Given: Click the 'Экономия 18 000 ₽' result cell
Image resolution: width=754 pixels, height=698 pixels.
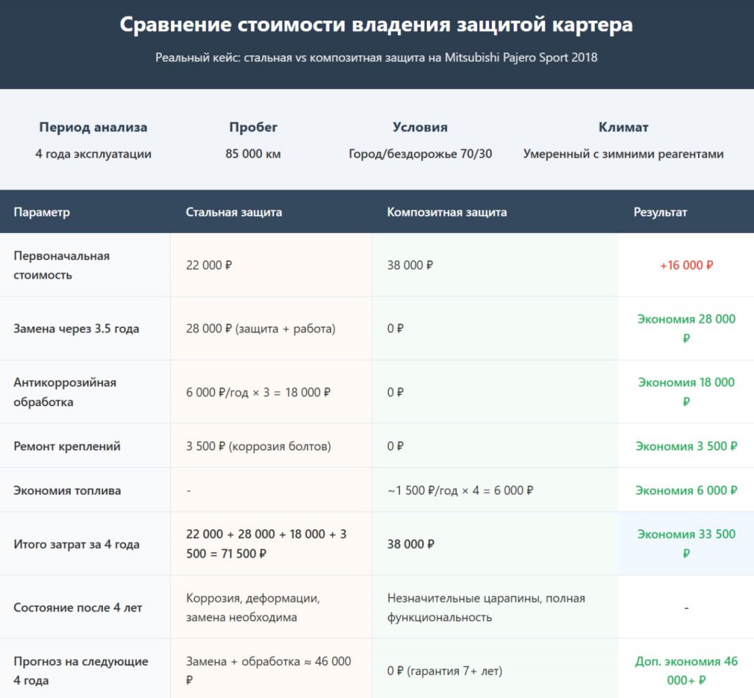Looking at the screenshot, I should [686, 391].
